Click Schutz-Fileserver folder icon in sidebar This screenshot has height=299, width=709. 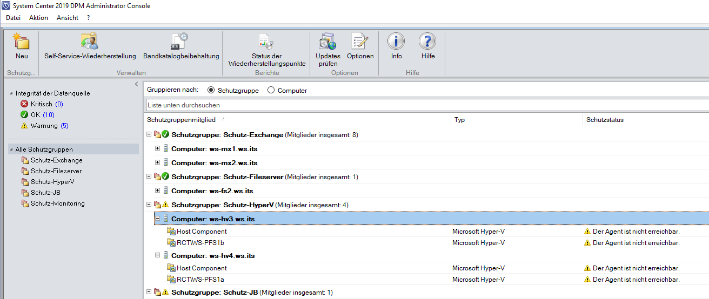tap(25, 171)
